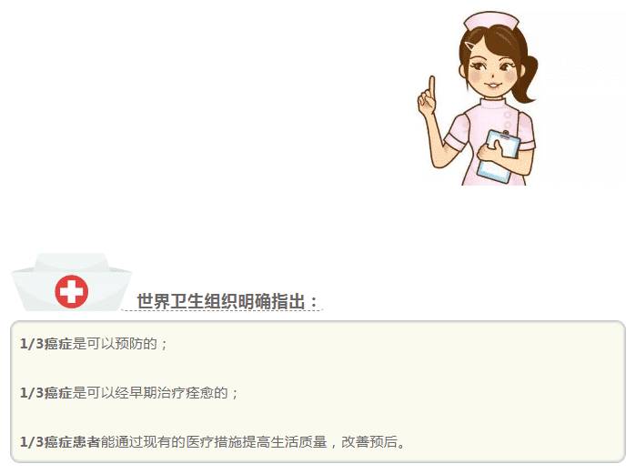Click the words 改善预后 at line end
Viewport: 636px width, 474px height.
click(369, 441)
